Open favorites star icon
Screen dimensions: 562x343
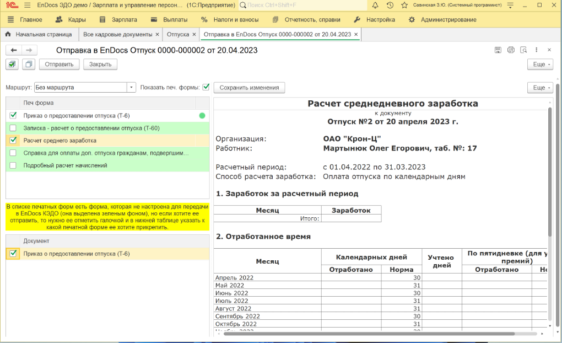point(404,5)
